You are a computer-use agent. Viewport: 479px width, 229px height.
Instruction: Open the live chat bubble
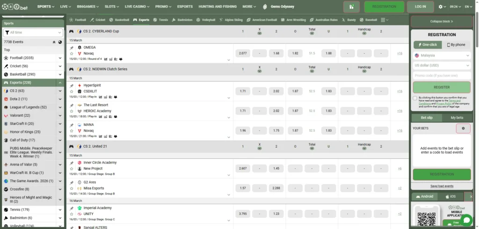[x=466, y=220]
